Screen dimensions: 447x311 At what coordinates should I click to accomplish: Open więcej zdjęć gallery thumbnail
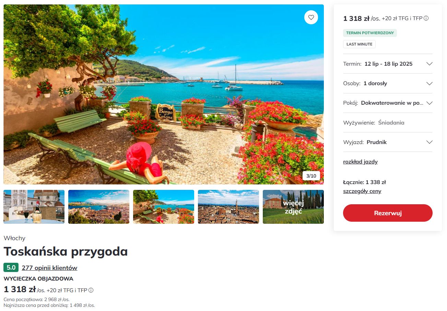pos(293,207)
